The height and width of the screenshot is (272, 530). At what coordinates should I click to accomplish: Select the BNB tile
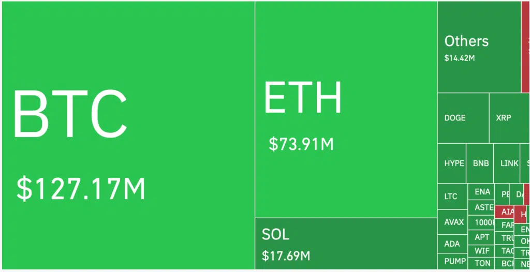tap(480, 163)
